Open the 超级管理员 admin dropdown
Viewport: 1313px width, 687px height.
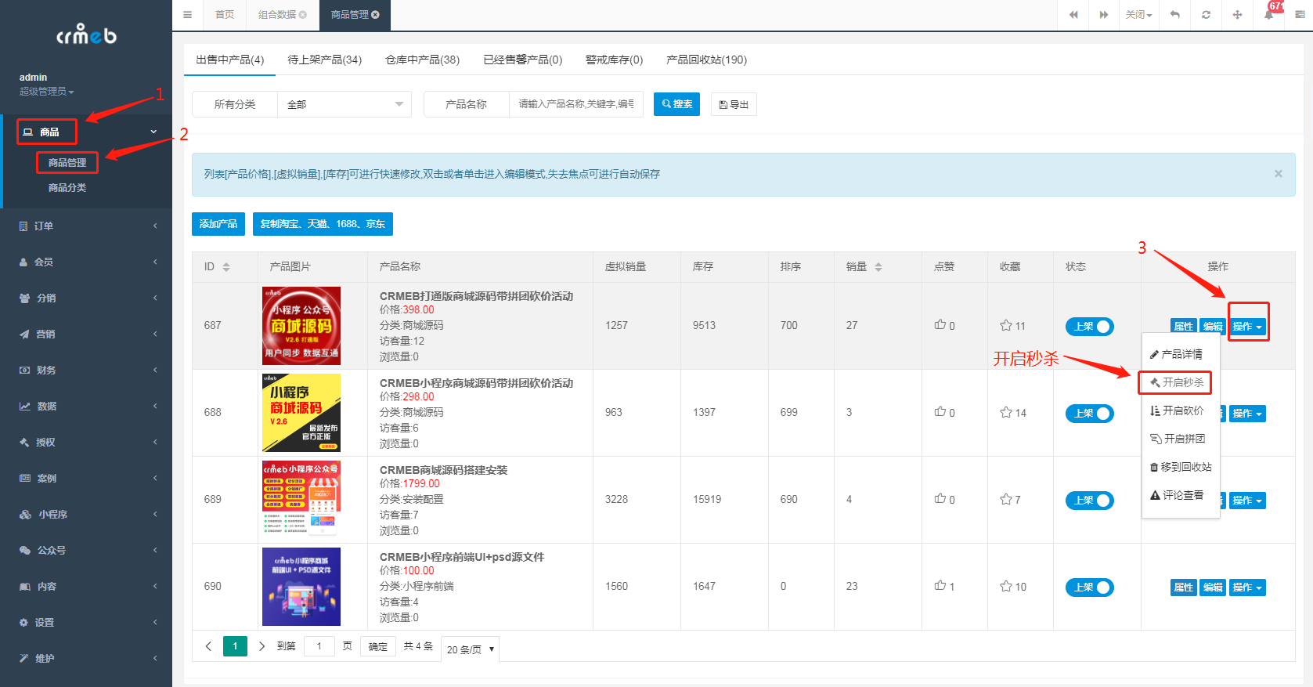(47, 92)
